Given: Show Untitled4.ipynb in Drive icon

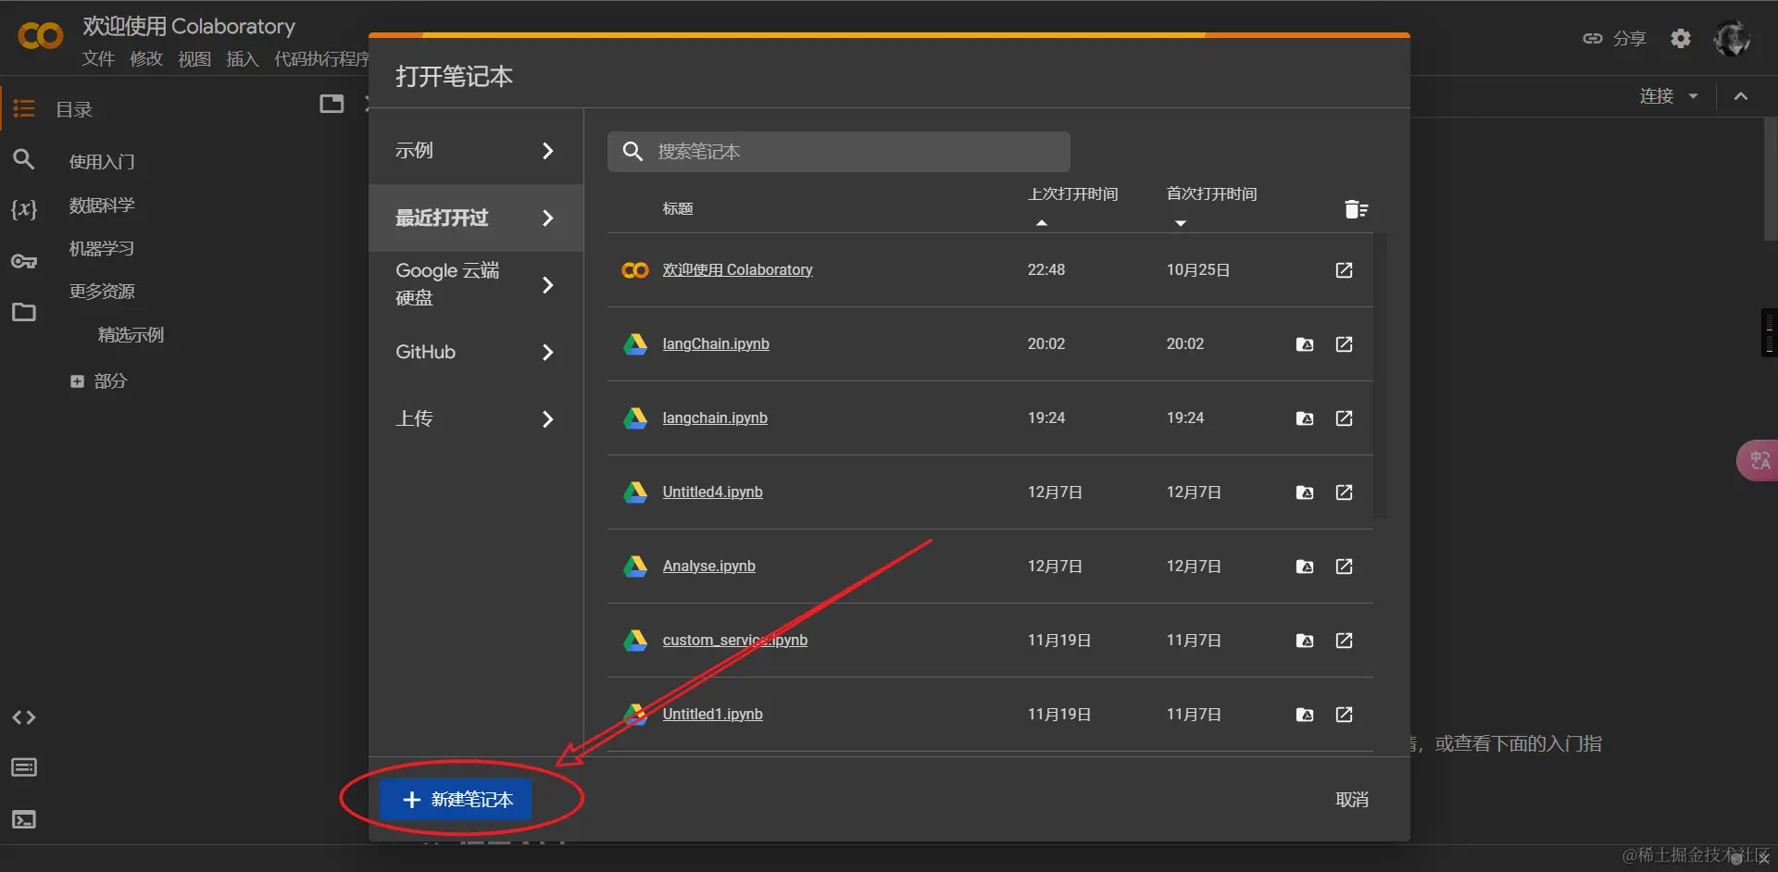Looking at the screenshot, I should click(x=1305, y=492).
